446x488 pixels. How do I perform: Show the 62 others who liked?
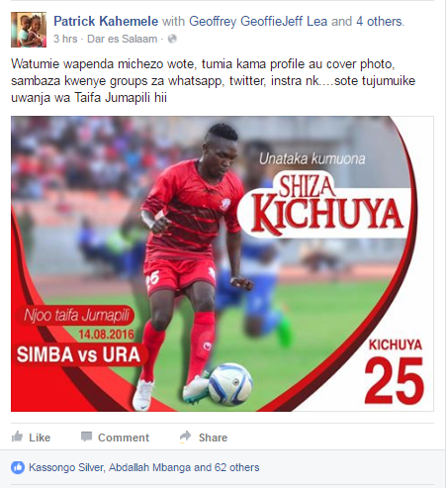[x=237, y=467]
